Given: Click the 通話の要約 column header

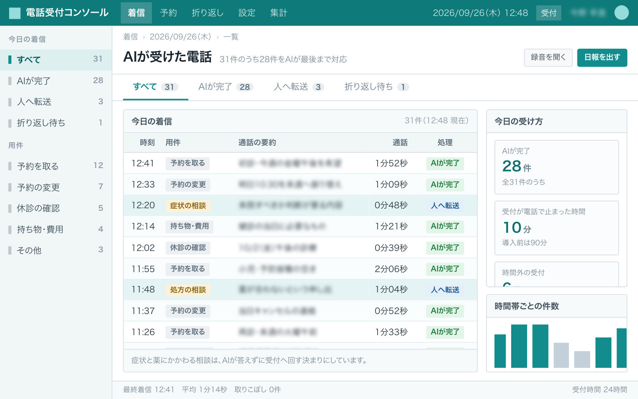Looking at the screenshot, I should 257,142.
